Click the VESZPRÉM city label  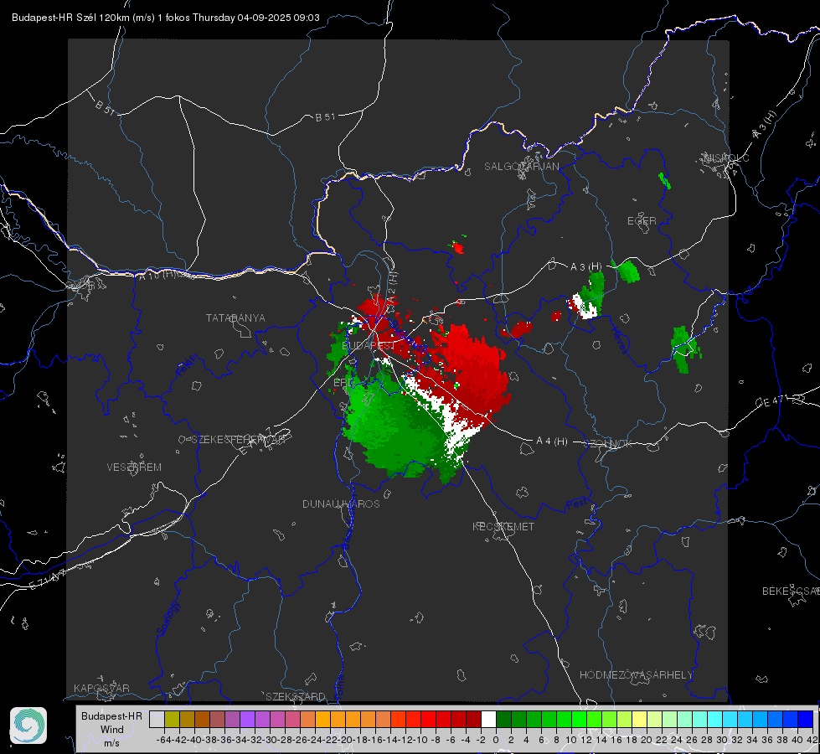(x=134, y=467)
